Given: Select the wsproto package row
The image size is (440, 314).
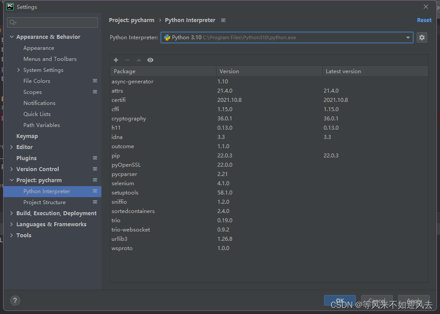Looking at the screenshot, I should tap(269, 248).
